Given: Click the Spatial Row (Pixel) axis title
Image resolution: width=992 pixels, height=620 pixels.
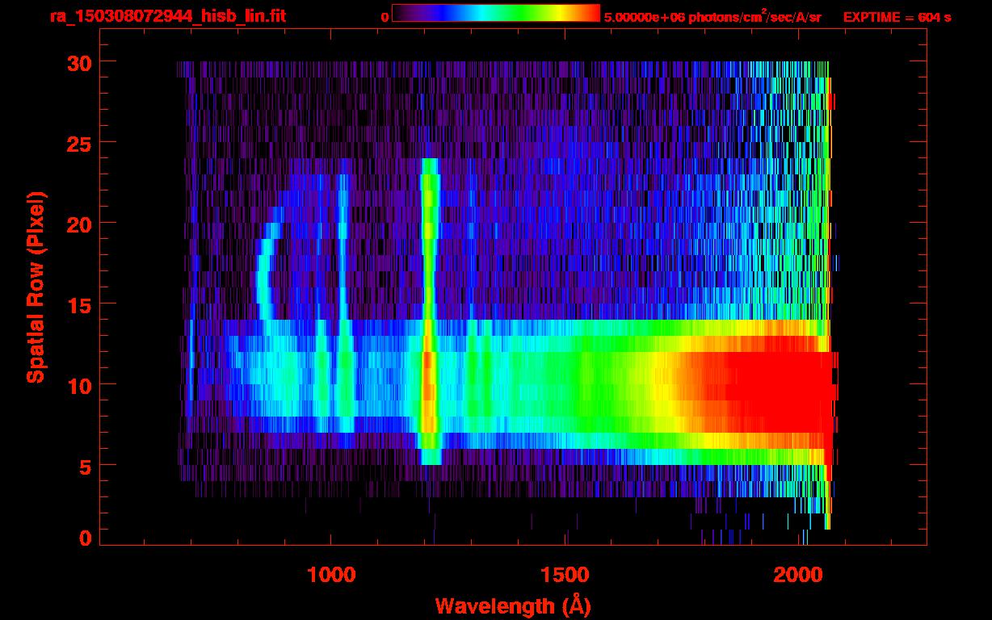Looking at the screenshot, I should (x=36, y=287).
